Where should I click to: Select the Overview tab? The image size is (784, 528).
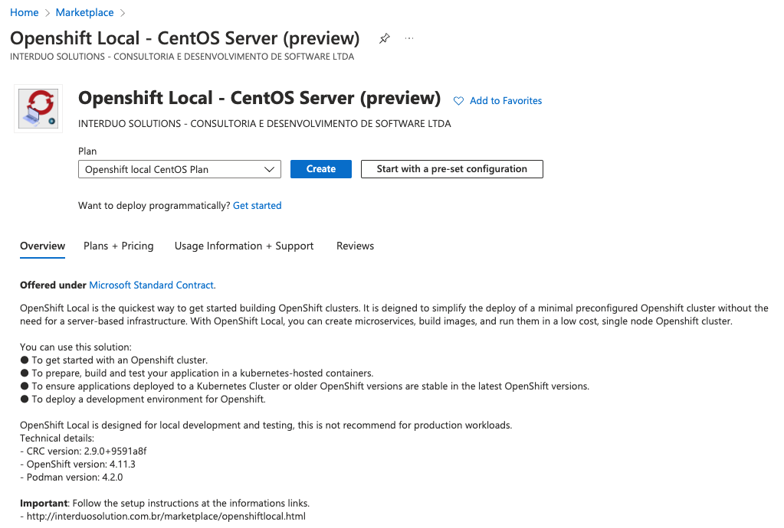(42, 246)
